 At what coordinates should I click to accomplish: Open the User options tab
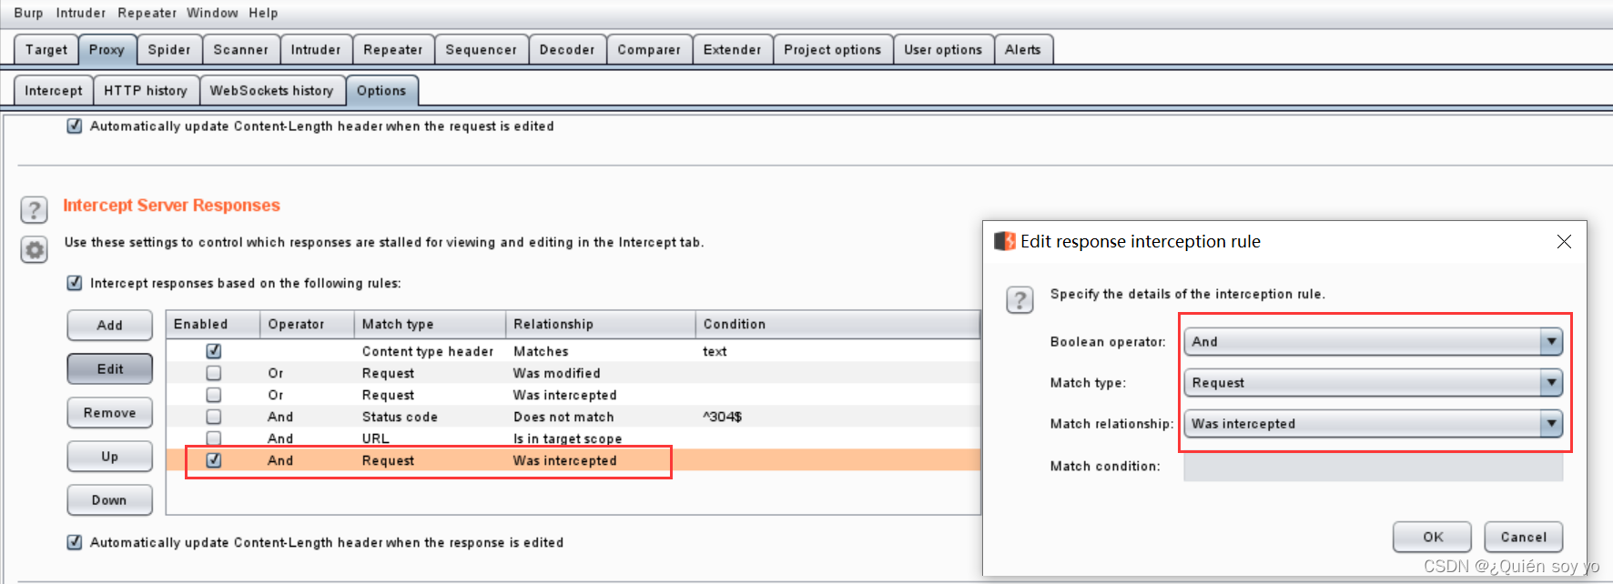pyautogui.click(x=943, y=50)
